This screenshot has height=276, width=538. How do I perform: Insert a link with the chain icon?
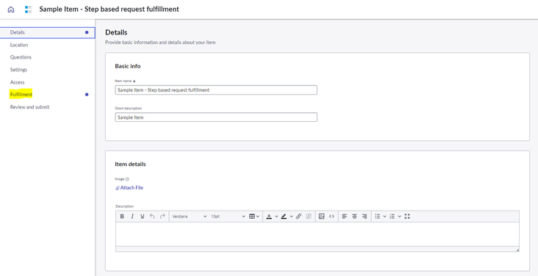click(x=298, y=217)
